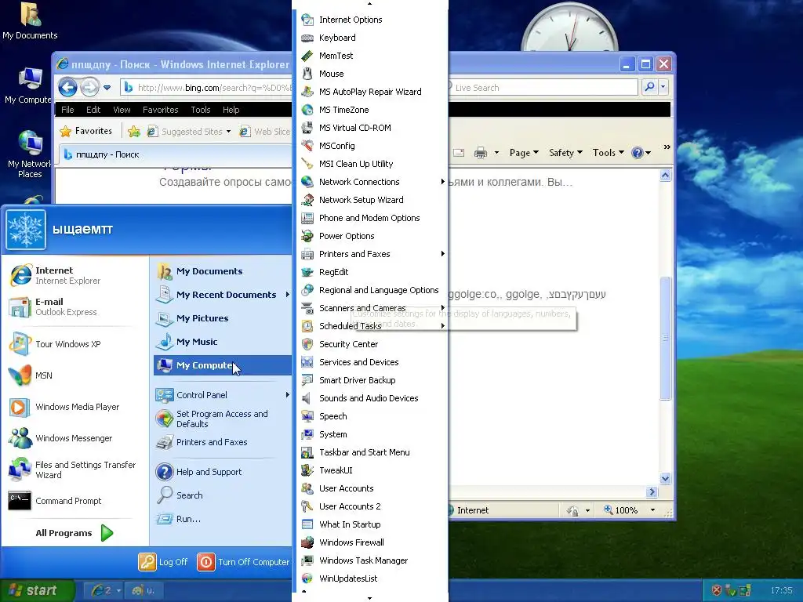
Task: Open Power Options entry
Action: tap(370, 236)
